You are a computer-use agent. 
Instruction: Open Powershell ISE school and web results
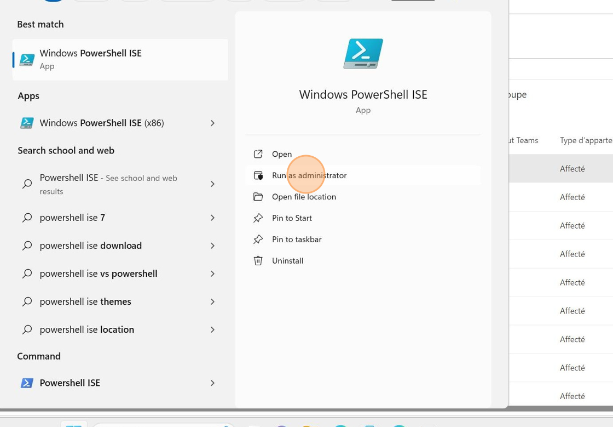click(120, 184)
